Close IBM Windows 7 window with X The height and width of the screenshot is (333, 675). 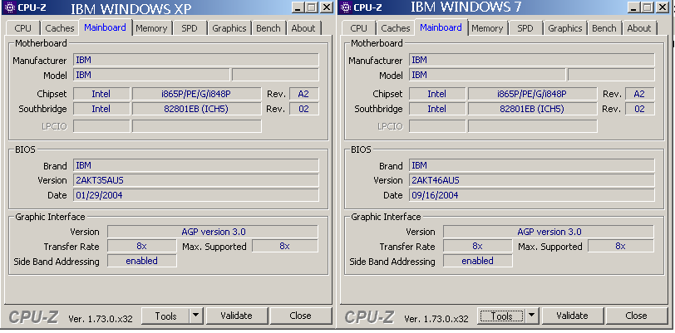coord(663,7)
